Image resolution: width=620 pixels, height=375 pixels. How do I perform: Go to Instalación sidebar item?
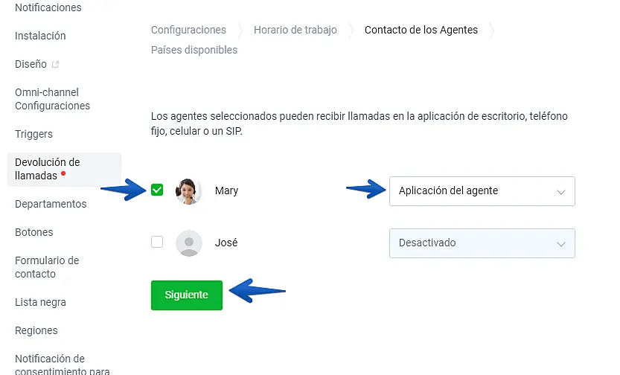click(40, 36)
